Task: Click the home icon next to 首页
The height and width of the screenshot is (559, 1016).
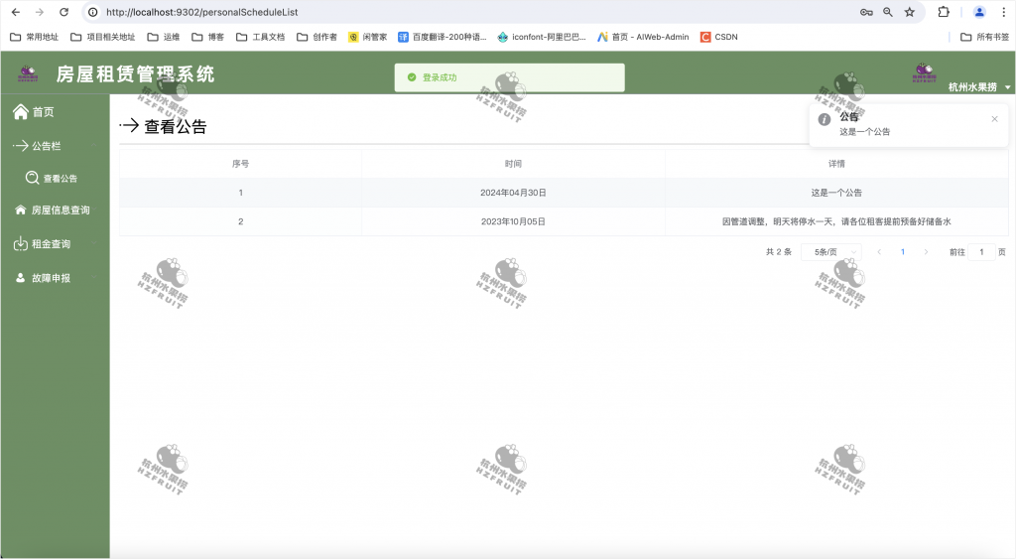Action: coord(21,111)
